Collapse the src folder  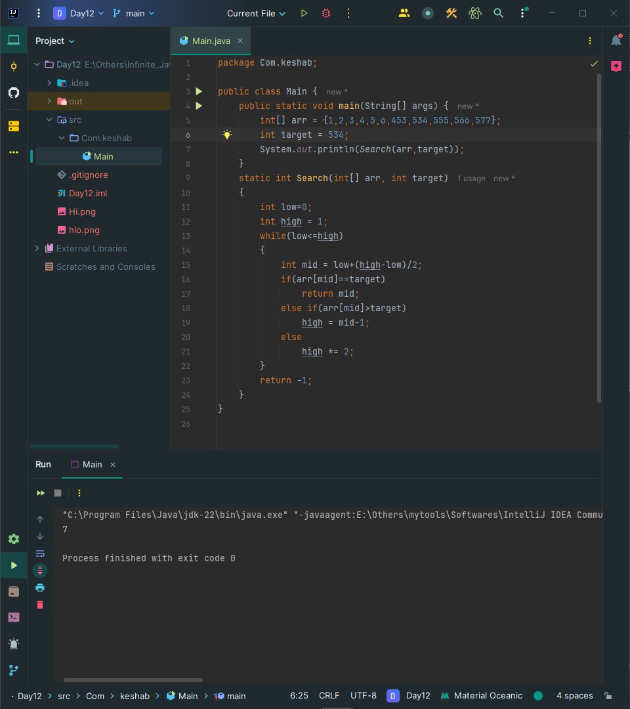49,120
